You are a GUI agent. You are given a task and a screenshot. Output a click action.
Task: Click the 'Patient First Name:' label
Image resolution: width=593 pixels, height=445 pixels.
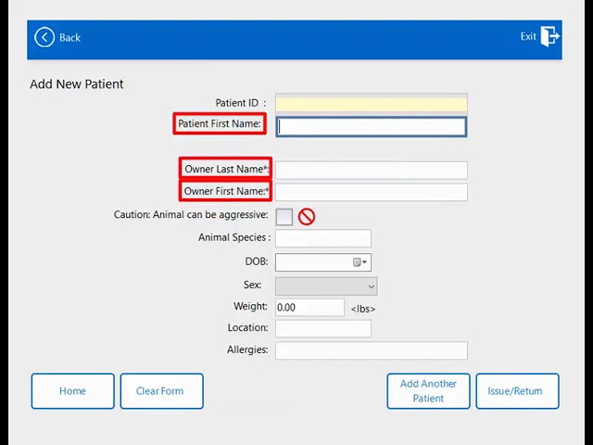pos(220,123)
